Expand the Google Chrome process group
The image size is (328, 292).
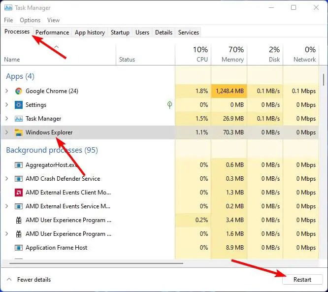[x=6, y=91]
